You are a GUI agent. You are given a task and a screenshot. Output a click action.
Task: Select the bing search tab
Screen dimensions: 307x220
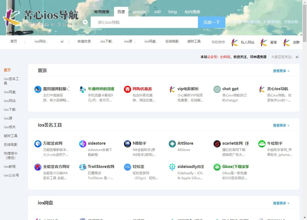(173, 12)
